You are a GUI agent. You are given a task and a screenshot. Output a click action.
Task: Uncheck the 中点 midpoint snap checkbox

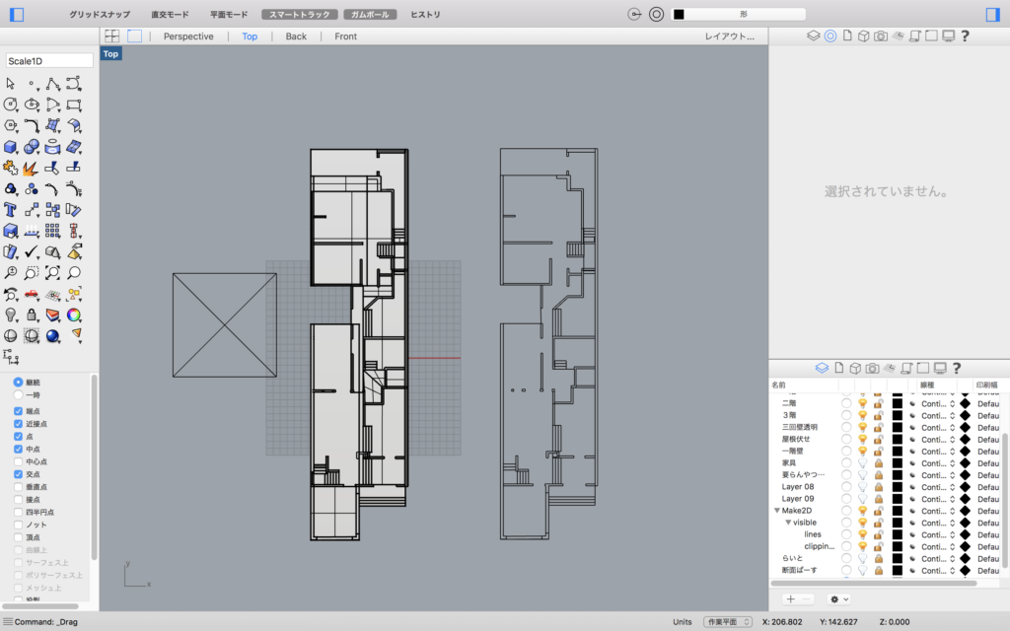click(18, 449)
